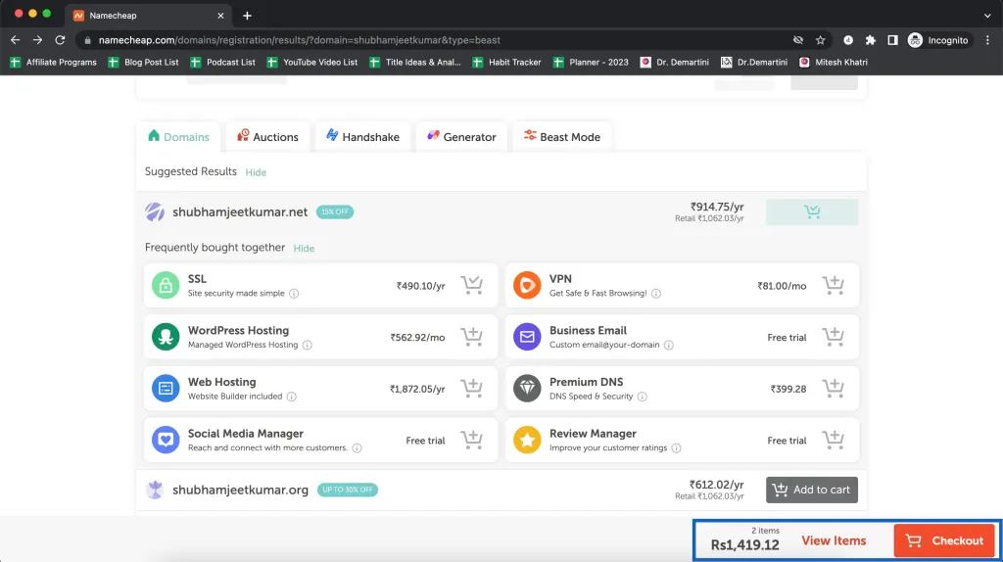Switch to the Beast Mode tab
The image size is (1003, 562).
pyautogui.click(x=561, y=137)
